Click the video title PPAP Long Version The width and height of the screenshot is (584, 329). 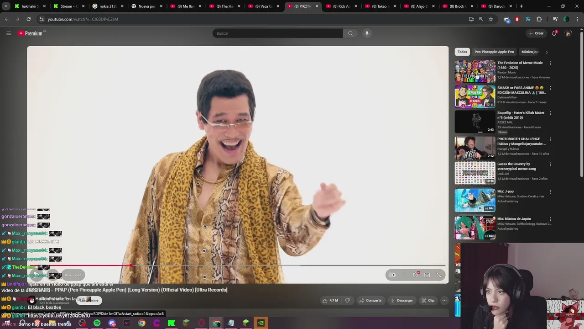coord(127,290)
